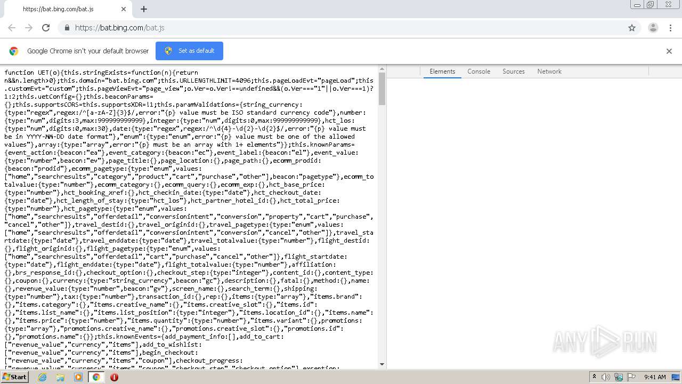This screenshot has width=682, height=384.
Task: Open the Chrome three-dot menu
Action: pyautogui.click(x=671, y=28)
